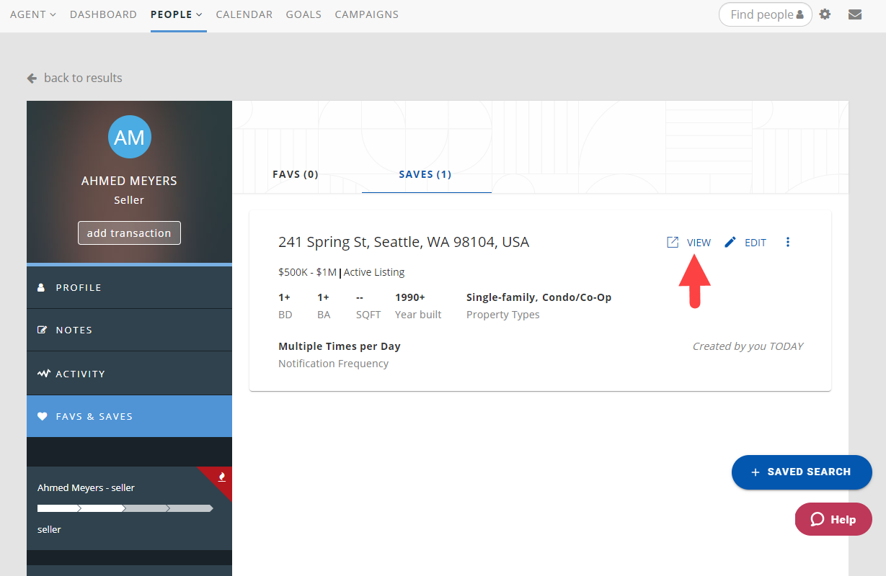This screenshot has width=886, height=576.
Task: Open the PROFILE sidebar section
Action: point(129,287)
